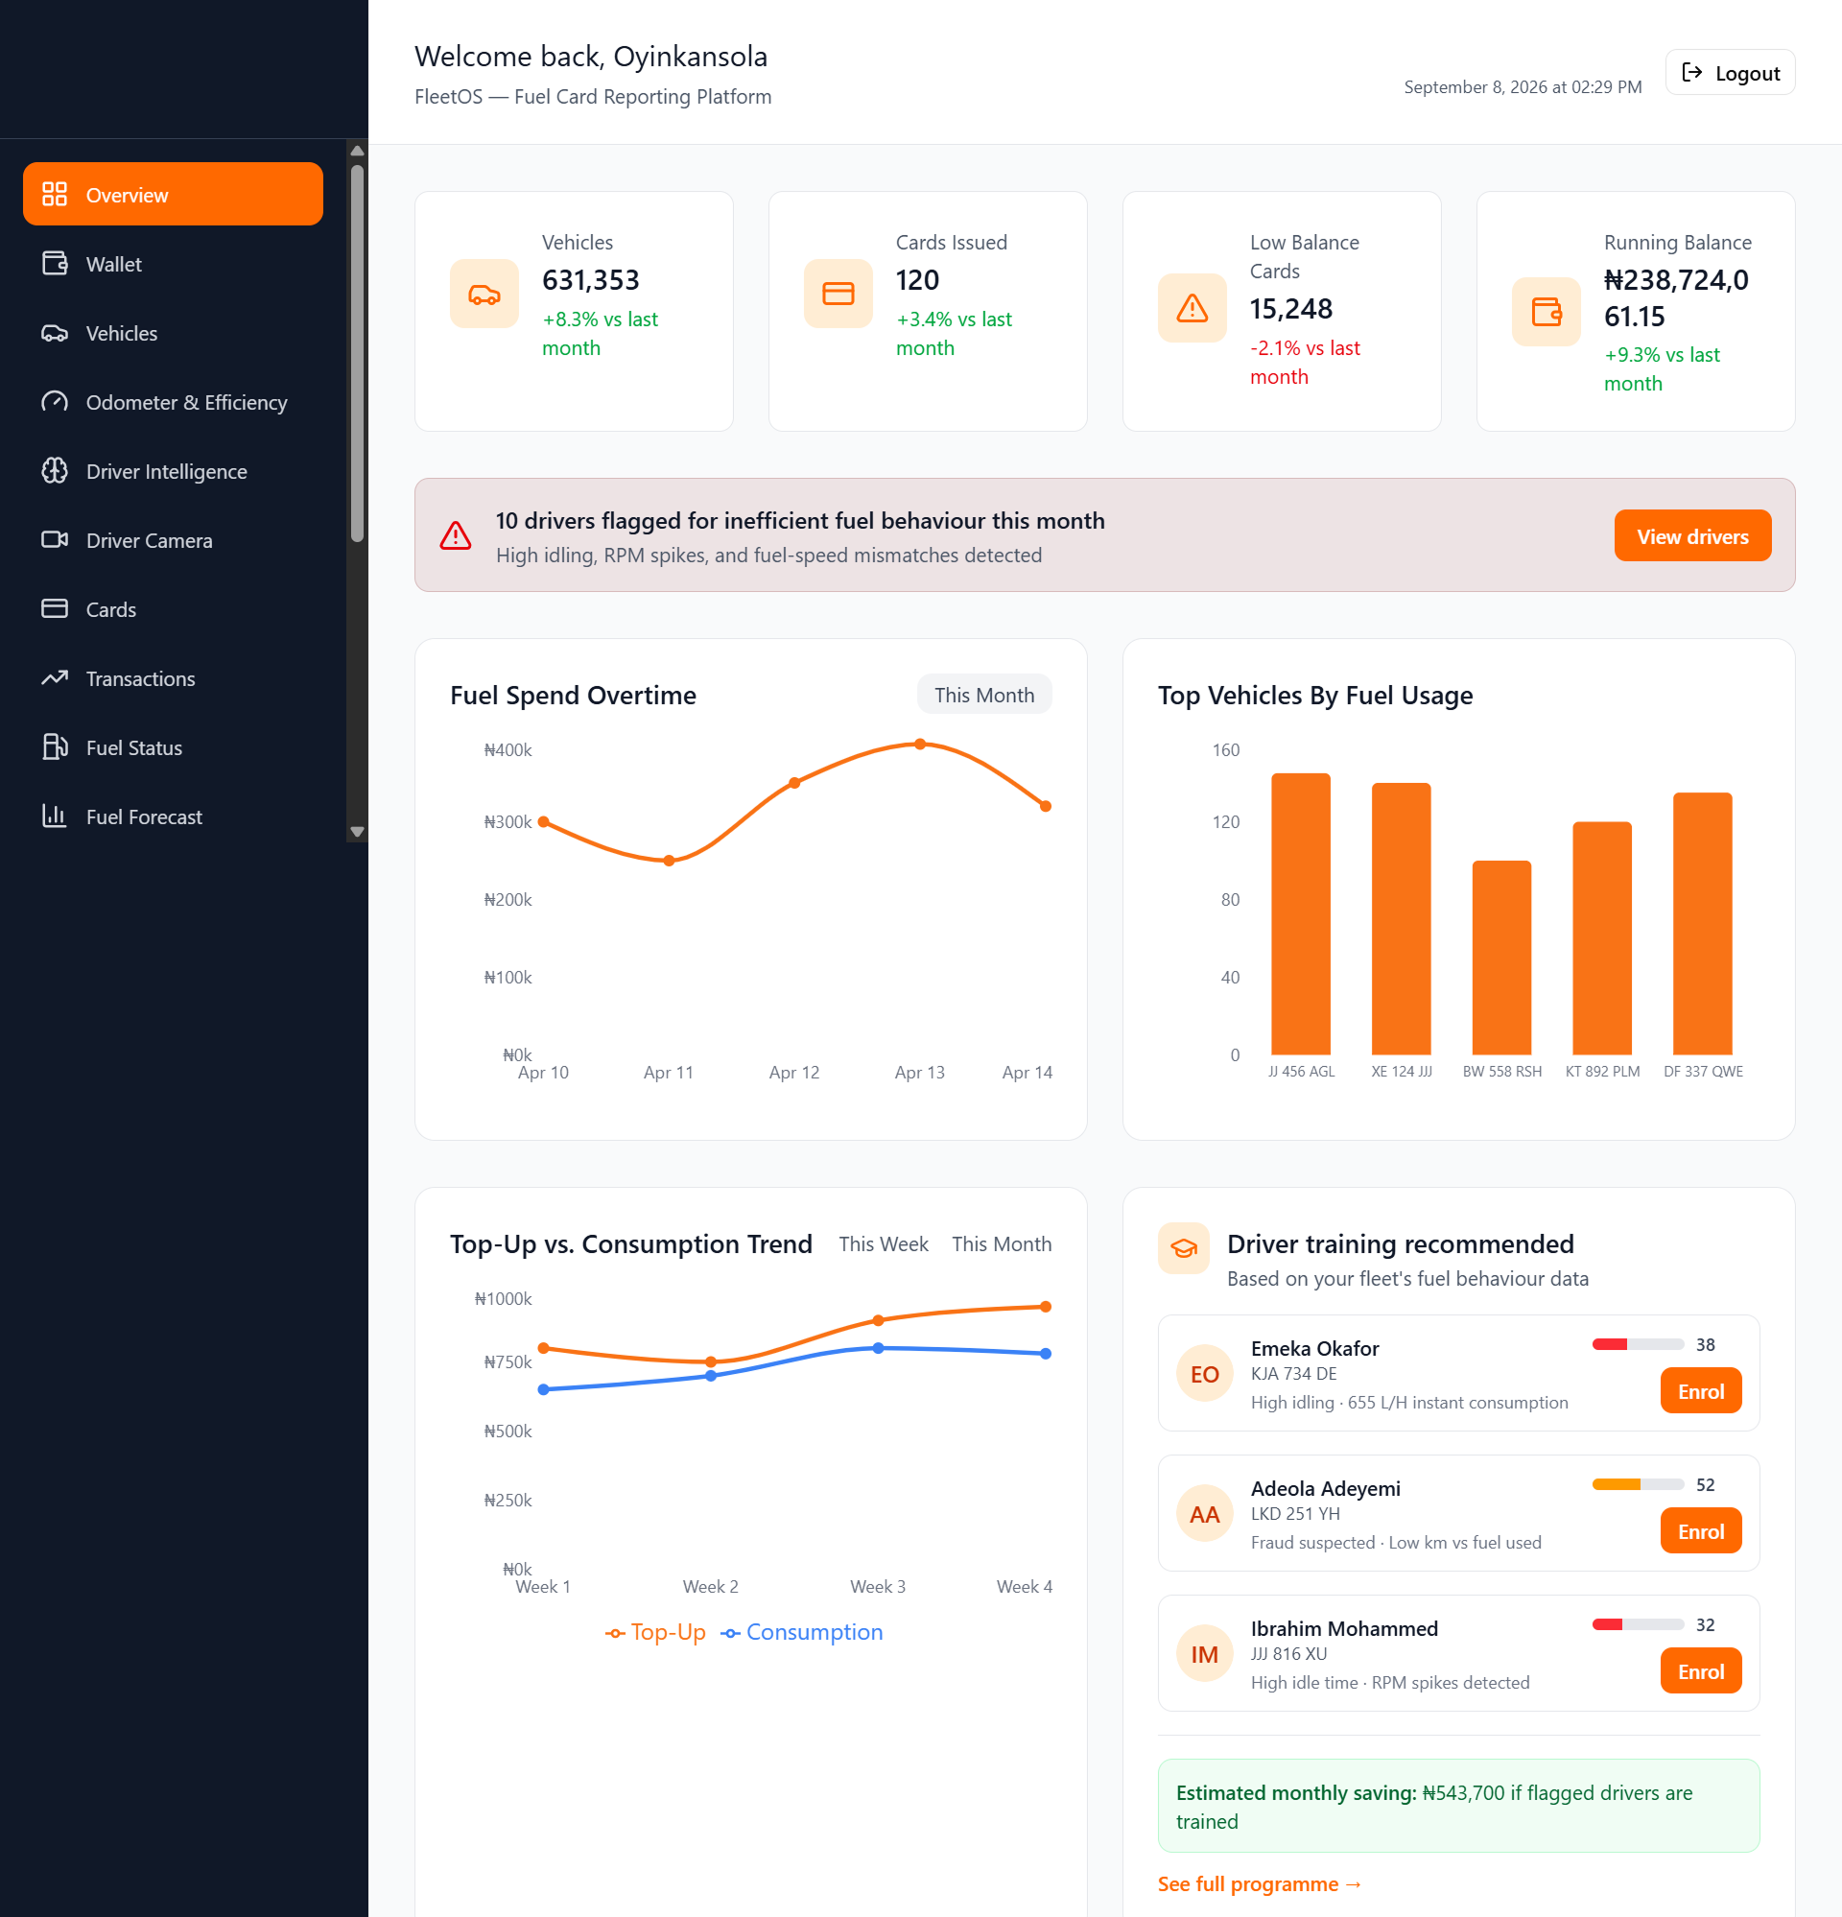Click the Estimated monthly saving notice

[1458, 1806]
